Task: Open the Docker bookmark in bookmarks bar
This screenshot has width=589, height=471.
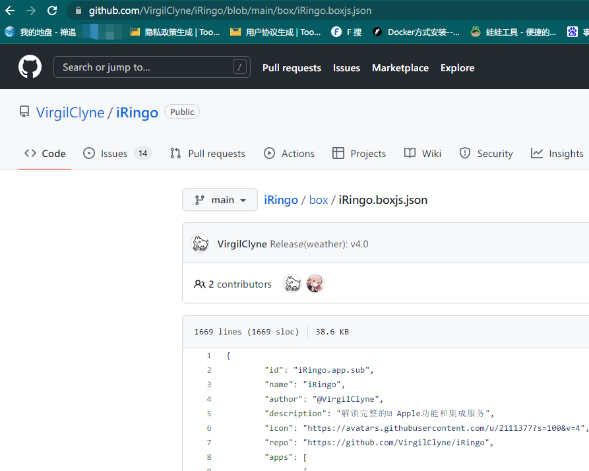Action: click(416, 32)
